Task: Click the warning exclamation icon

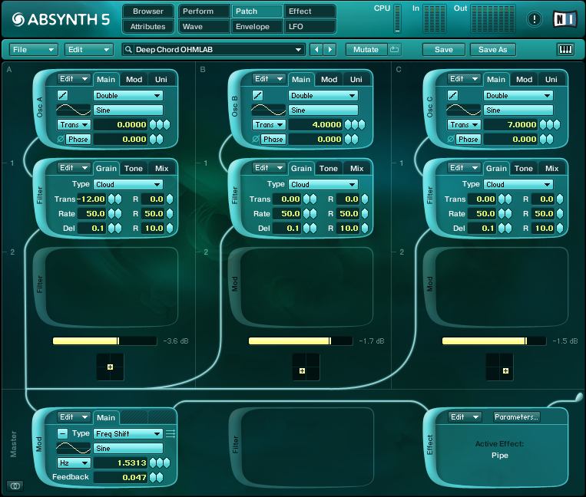Action: [x=535, y=19]
